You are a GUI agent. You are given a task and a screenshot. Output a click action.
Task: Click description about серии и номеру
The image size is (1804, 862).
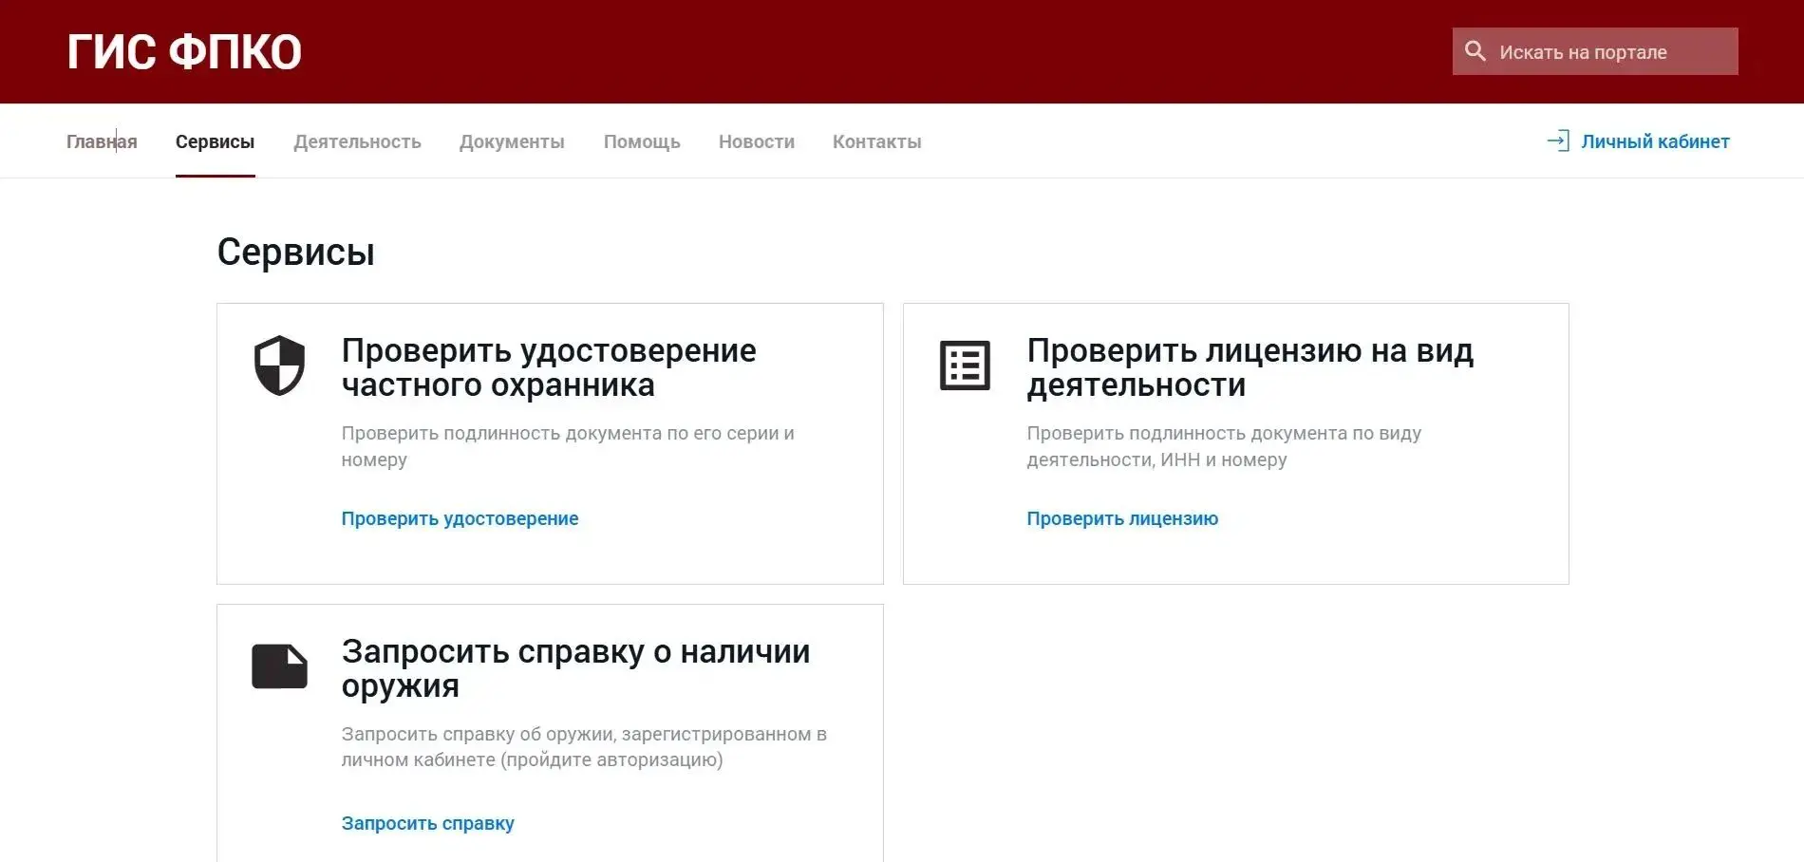click(568, 446)
